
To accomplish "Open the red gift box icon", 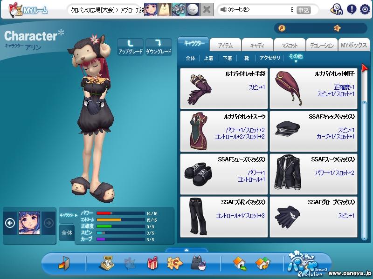I will click(152, 263).
